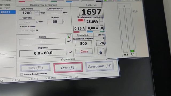Click the 25,6% fill coefficient value
The width and height of the screenshot is (171, 96).
[92, 22]
